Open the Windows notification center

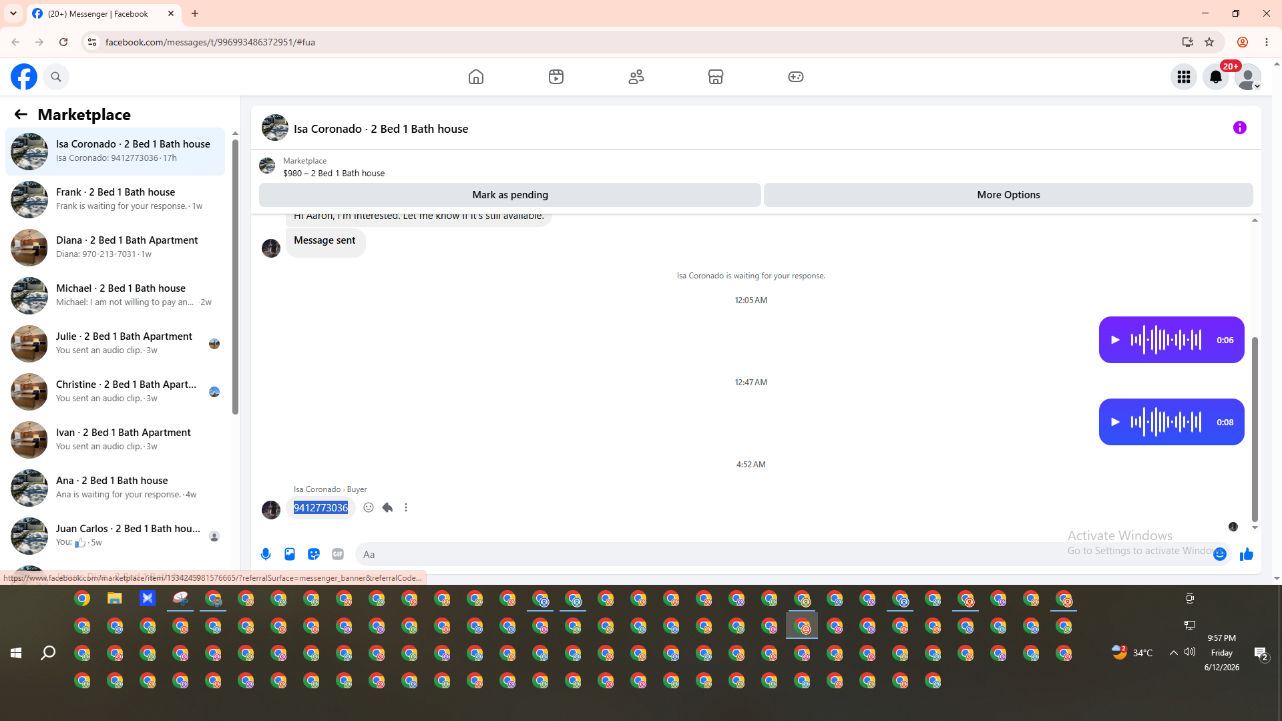coord(1261,654)
